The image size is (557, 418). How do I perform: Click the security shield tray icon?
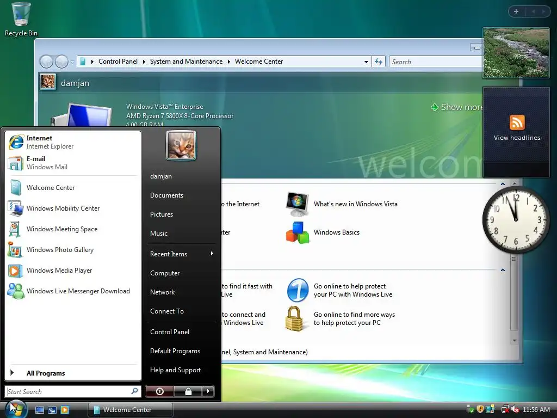(480, 409)
